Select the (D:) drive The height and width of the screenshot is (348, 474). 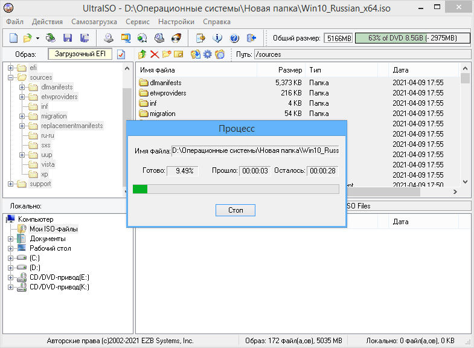tap(35, 268)
